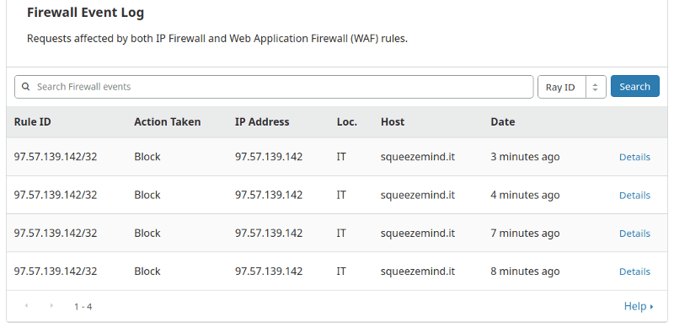Click the blue Search button
Viewport: 674px width, 328px height.
pos(635,86)
